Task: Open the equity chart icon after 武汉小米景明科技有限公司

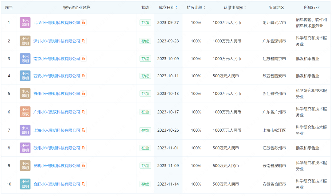Action: (x=84, y=22)
